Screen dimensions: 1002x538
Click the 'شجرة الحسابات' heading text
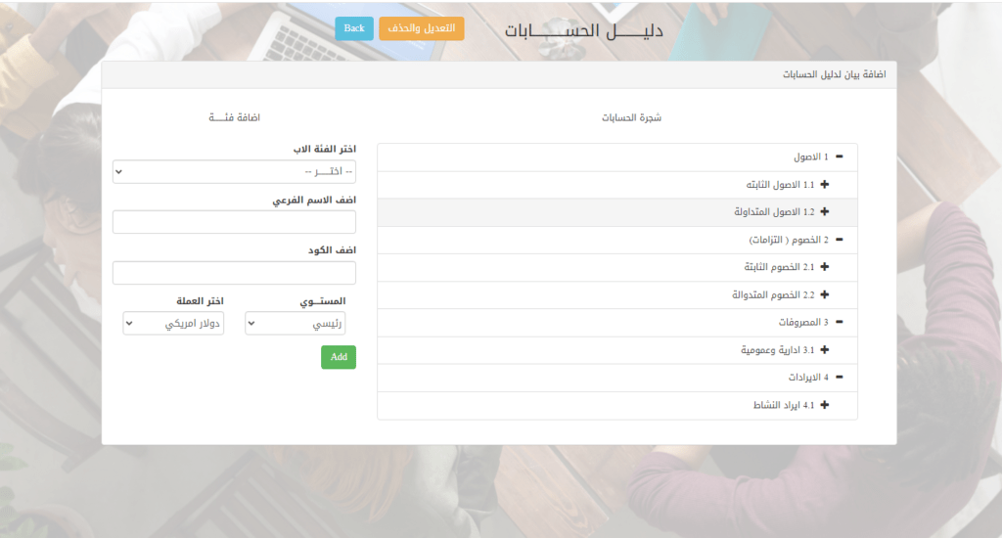coord(631,117)
